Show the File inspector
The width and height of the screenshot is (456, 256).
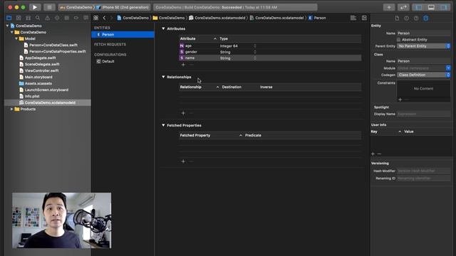click(x=397, y=18)
